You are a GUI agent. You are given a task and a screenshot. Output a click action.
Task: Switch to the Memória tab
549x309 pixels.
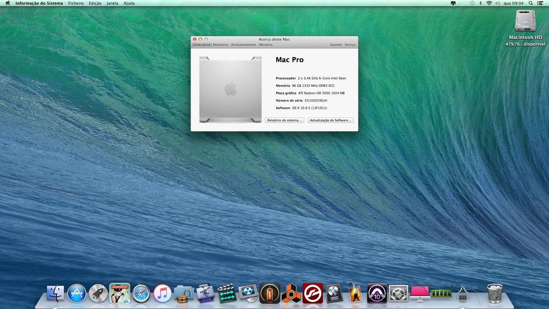click(x=266, y=45)
